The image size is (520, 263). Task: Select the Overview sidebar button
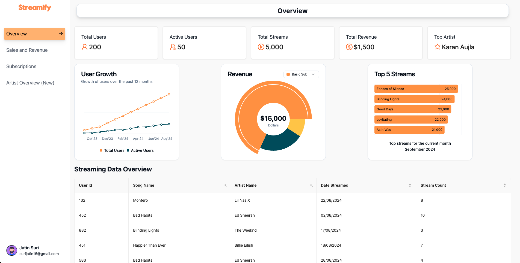(x=35, y=34)
